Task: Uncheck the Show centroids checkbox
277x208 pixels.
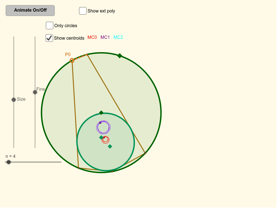Action: click(x=49, y=38)
